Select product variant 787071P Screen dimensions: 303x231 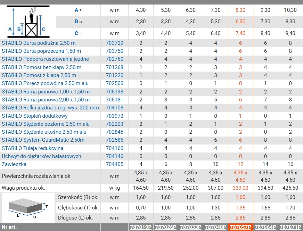[290, 227]
